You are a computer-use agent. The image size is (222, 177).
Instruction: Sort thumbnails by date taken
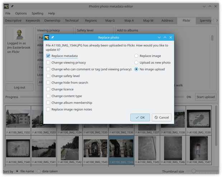(39, 171)
